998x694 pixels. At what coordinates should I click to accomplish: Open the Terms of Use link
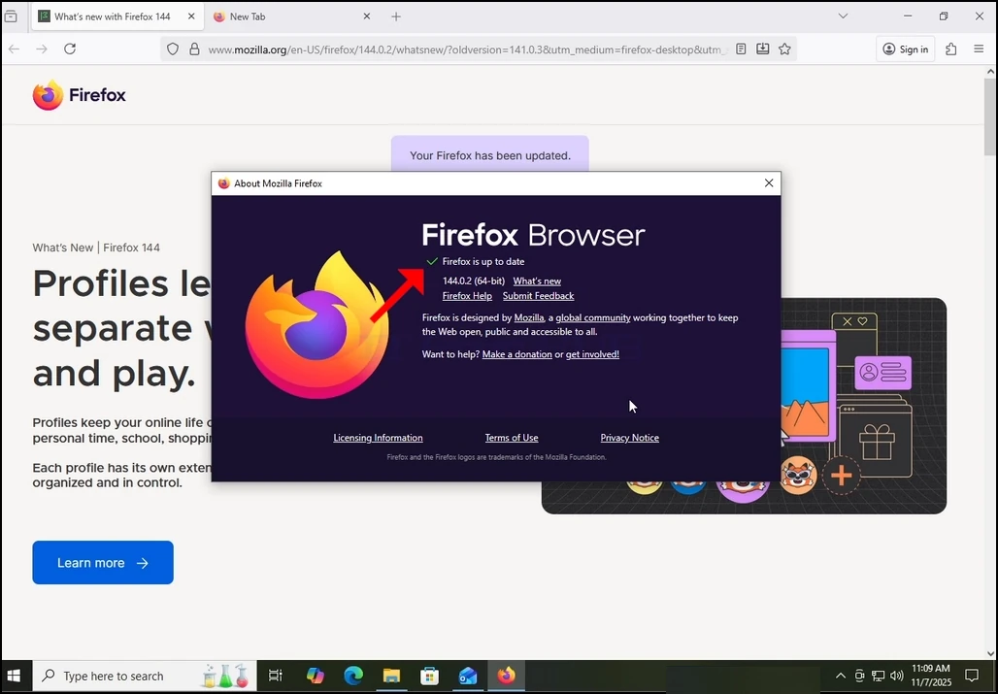tap(512, 438)
